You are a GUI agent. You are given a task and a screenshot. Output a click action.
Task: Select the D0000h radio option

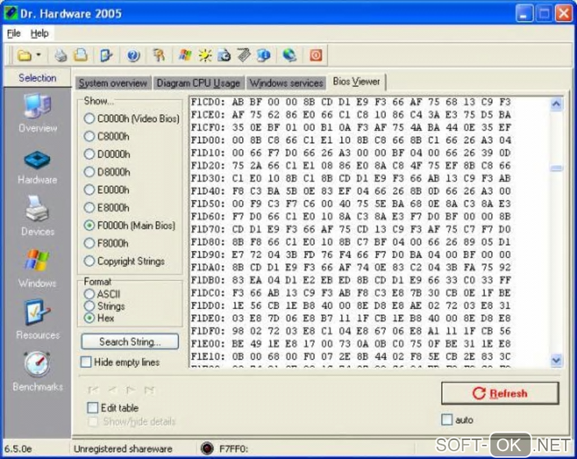89,155
